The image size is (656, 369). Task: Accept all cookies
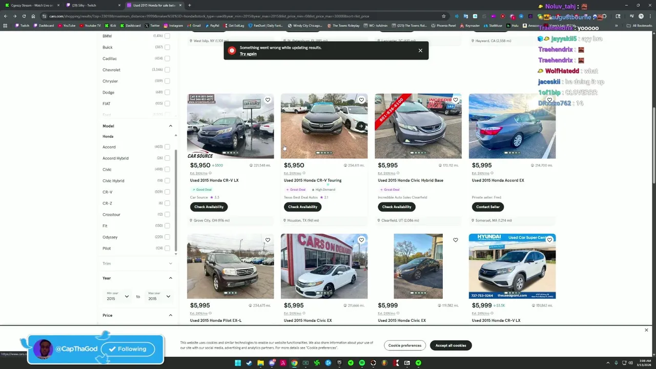tap(450, 345)
